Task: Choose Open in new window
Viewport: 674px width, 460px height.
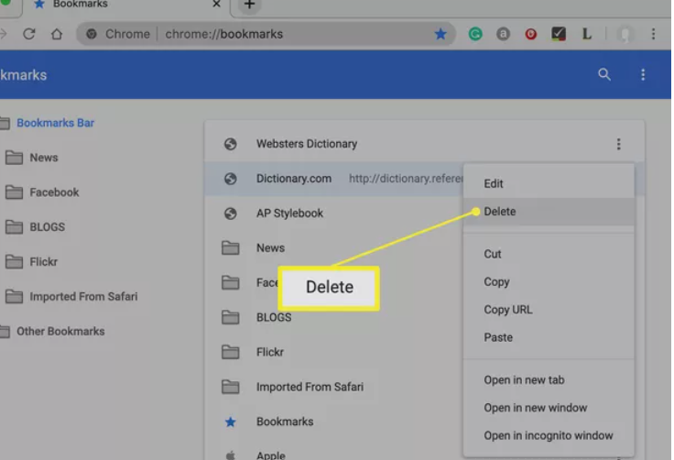Action: (549, 408)
